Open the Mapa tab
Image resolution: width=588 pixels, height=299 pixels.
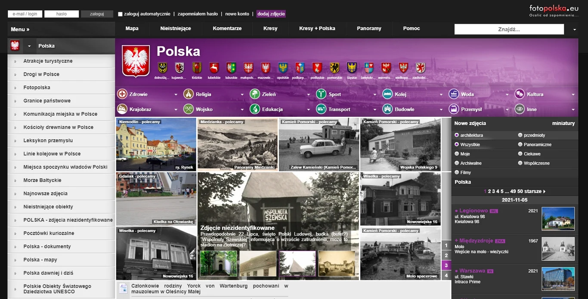[x=132, y=28]
